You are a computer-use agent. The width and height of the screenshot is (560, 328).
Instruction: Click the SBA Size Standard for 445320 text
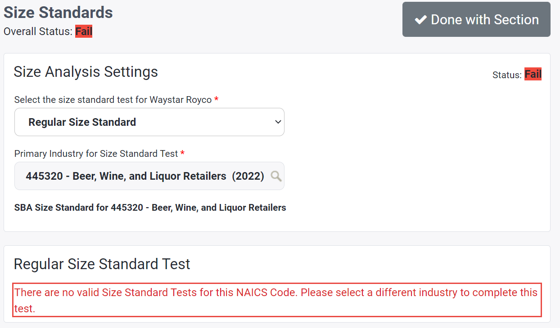point(150,208)
